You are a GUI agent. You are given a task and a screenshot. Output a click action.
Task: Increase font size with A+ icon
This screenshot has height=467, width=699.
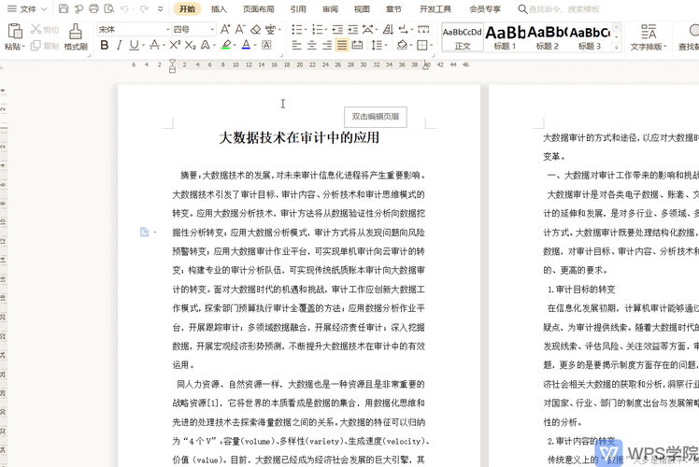point(225,29)
